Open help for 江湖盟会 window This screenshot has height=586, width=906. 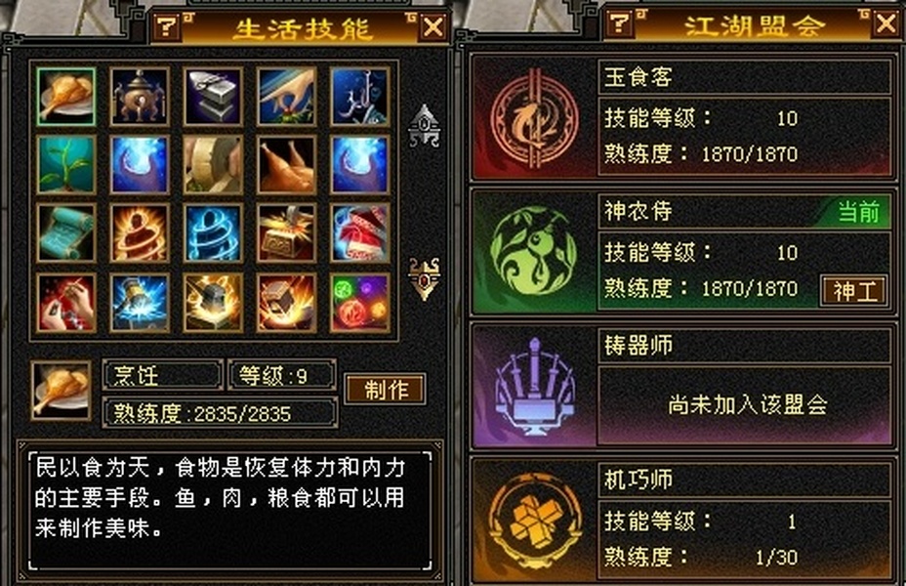tap(619, 23)
